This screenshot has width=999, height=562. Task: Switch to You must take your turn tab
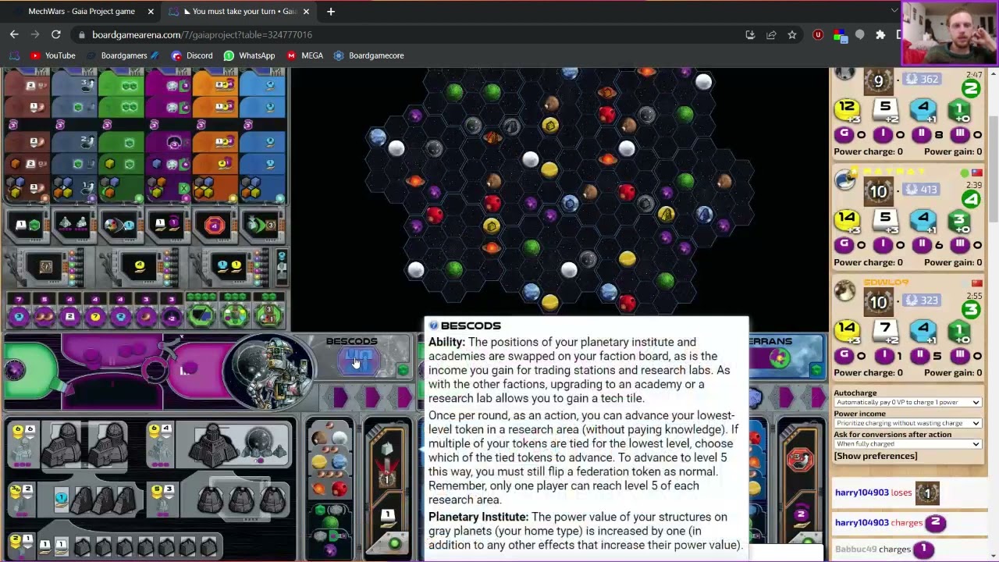(x=240, y=12)
